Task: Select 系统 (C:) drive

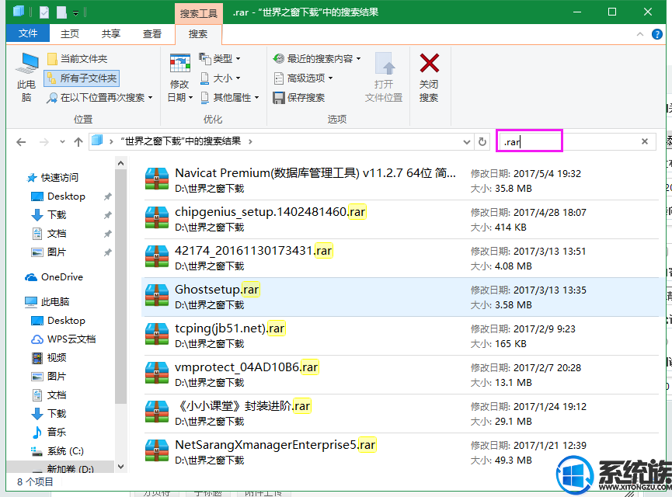Action: coord(57,450)
